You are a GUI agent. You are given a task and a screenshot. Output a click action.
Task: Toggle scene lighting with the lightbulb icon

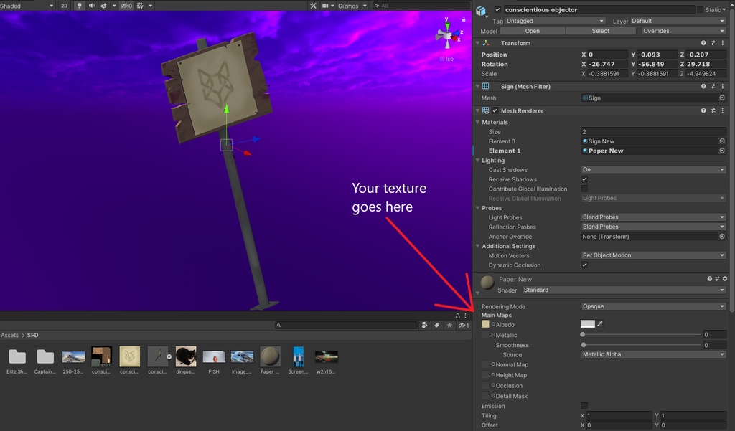click(79, 6)
